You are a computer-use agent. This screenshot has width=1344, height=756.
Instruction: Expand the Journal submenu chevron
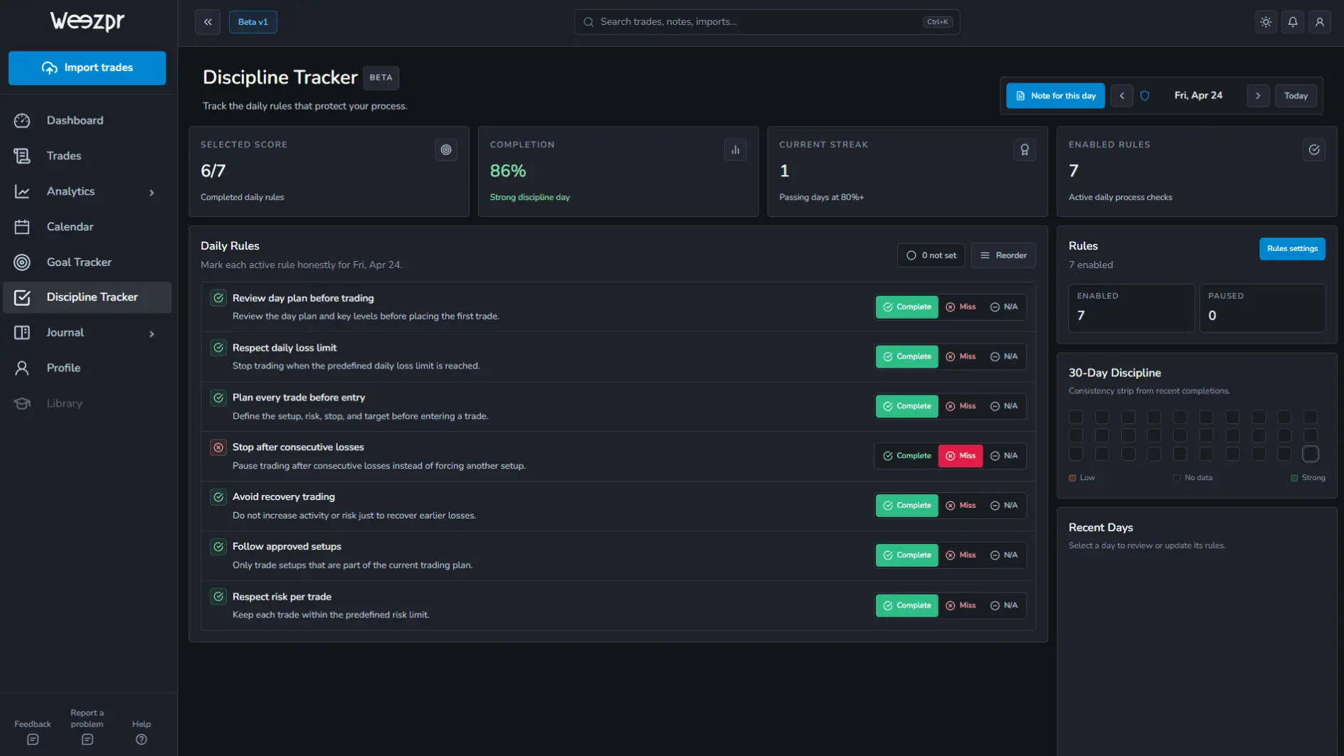[152, 334]
